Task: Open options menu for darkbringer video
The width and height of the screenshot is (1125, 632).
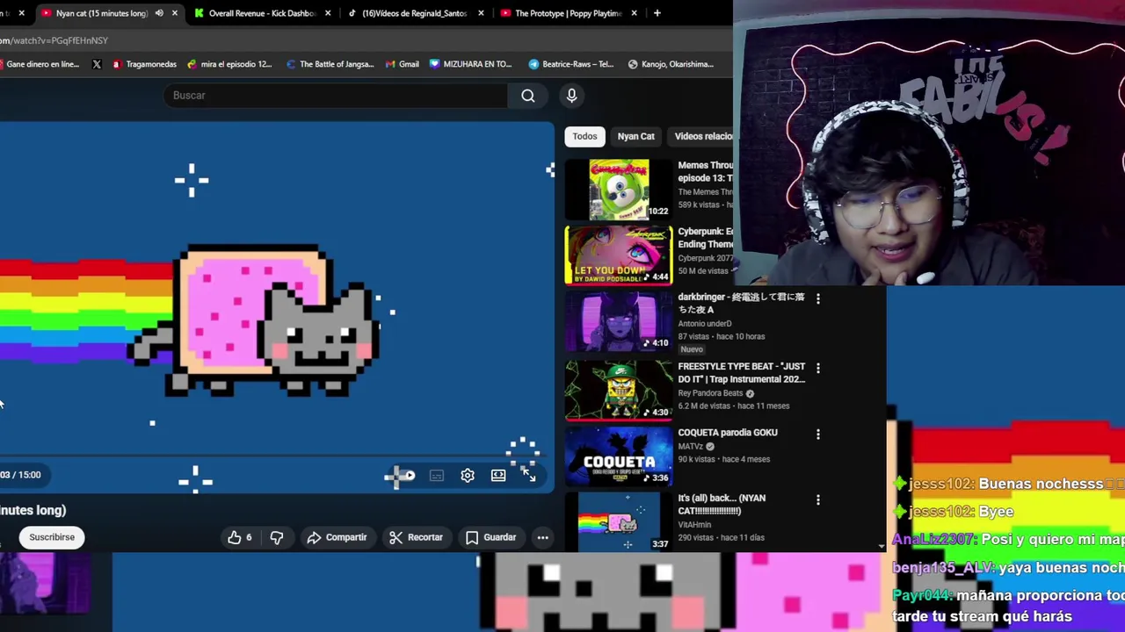Action: [817, 298]
